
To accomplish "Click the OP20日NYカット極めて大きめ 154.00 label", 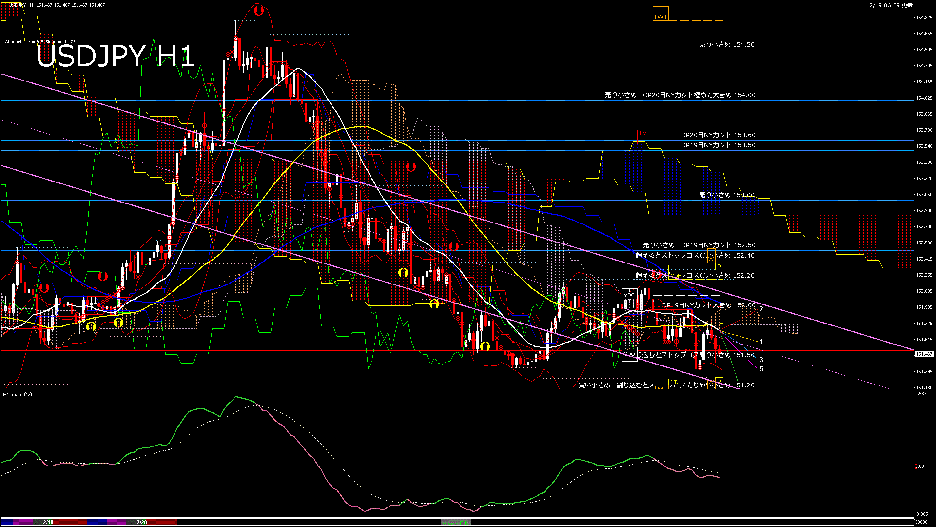I will point(680,95).
